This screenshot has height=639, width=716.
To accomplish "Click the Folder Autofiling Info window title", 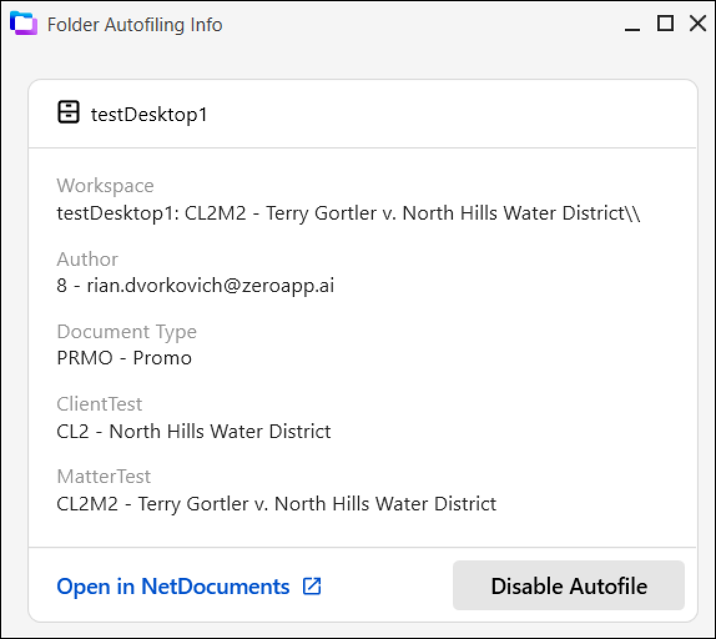I will 135,24.
